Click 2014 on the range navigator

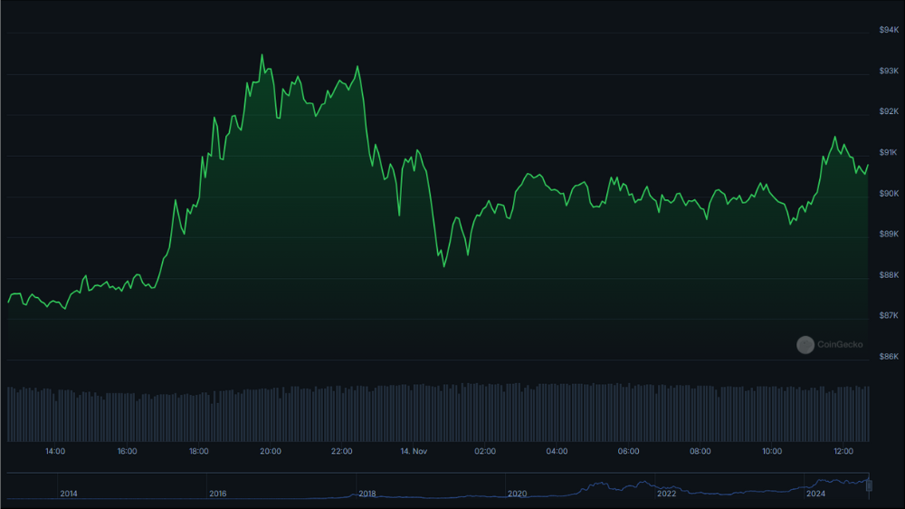[x=69, y=494]
